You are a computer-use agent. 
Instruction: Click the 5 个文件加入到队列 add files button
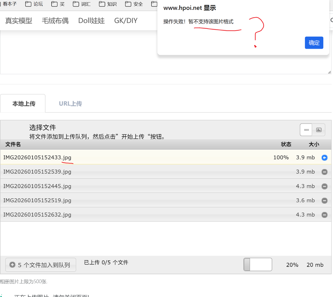click(x=41, y=265)
